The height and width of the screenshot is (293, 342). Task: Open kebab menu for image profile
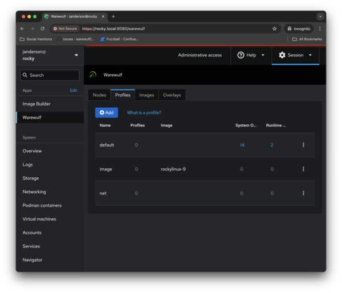point(303,169)
